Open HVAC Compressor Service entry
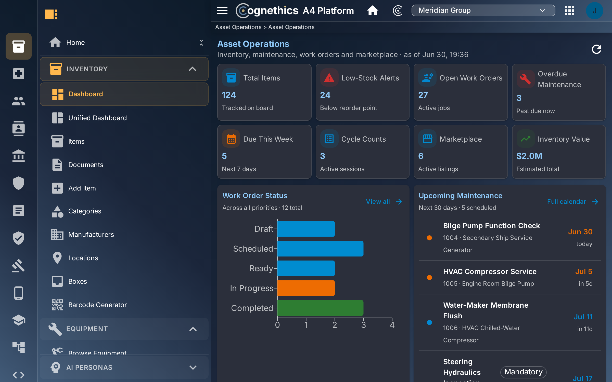 [509, 277]
